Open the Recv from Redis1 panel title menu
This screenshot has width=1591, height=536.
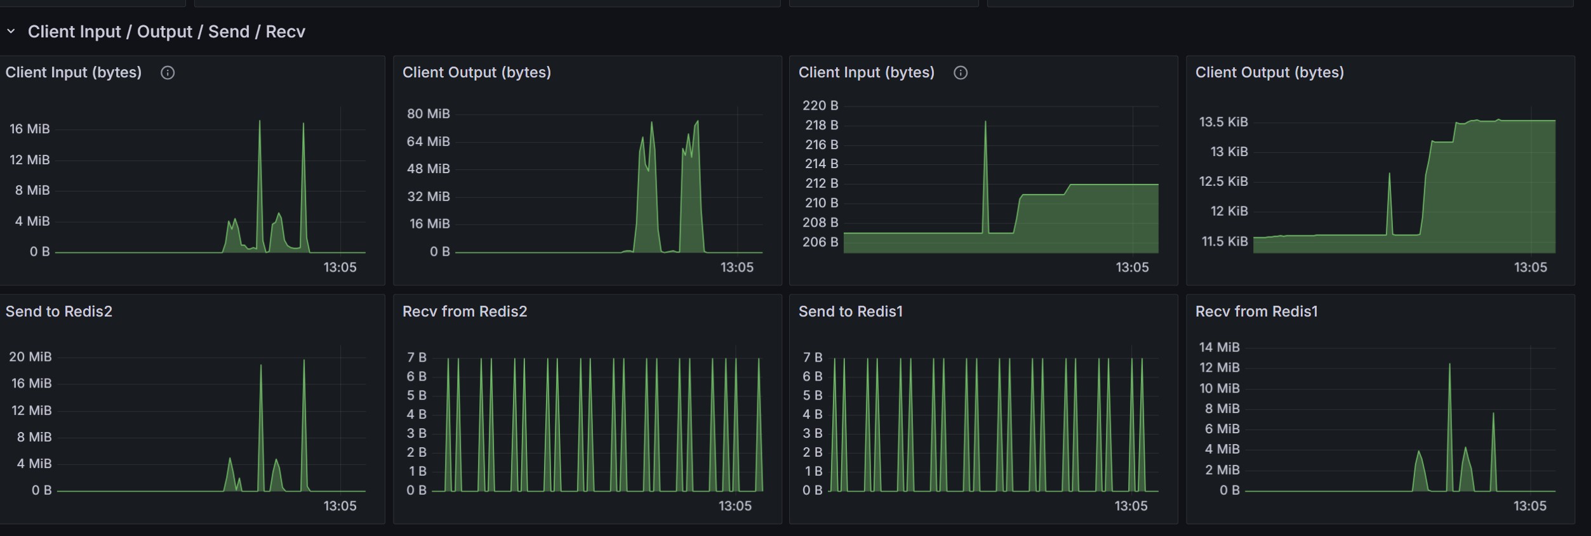(x=1256, y=311)
